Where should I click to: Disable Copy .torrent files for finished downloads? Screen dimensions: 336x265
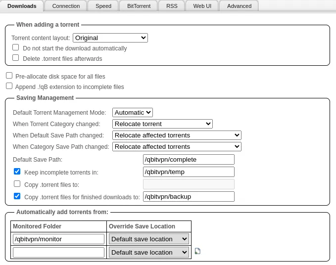[17, 196]
